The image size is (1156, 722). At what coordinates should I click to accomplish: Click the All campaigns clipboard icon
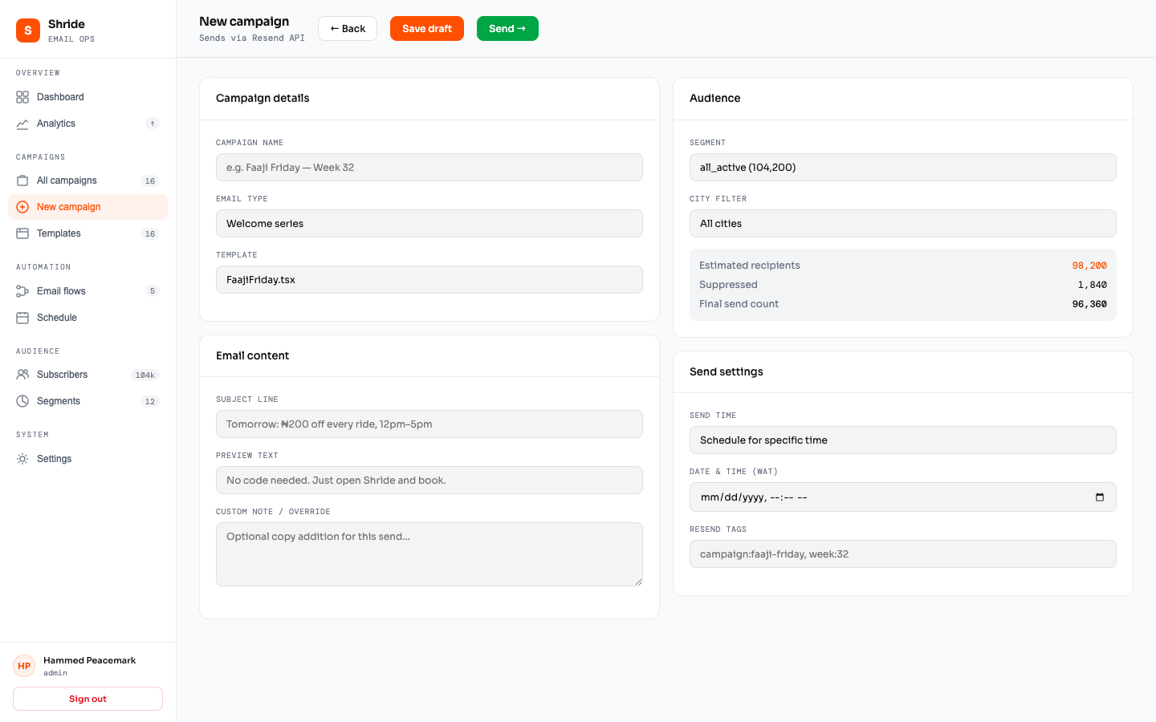tap(22, 180)
